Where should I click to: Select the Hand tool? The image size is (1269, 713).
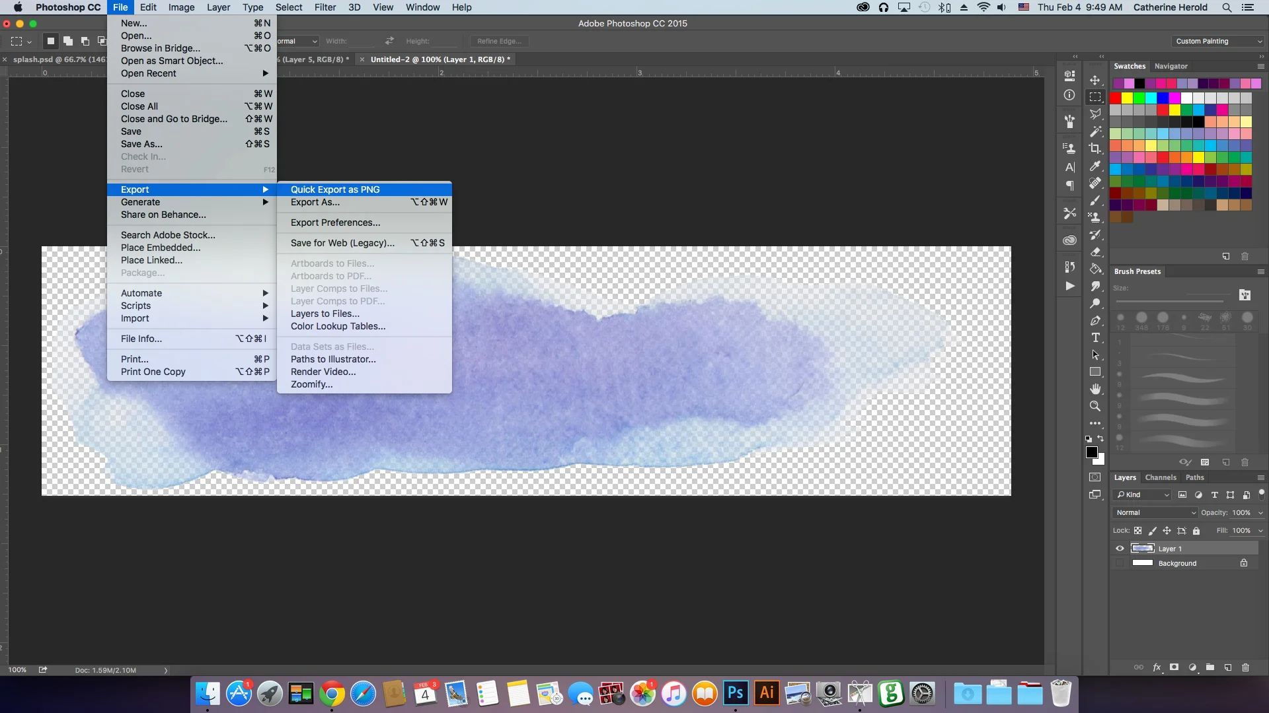1095,389
